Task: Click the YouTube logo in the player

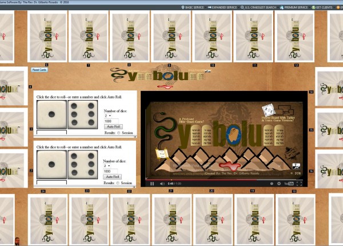Action: (x=289, y=184)
